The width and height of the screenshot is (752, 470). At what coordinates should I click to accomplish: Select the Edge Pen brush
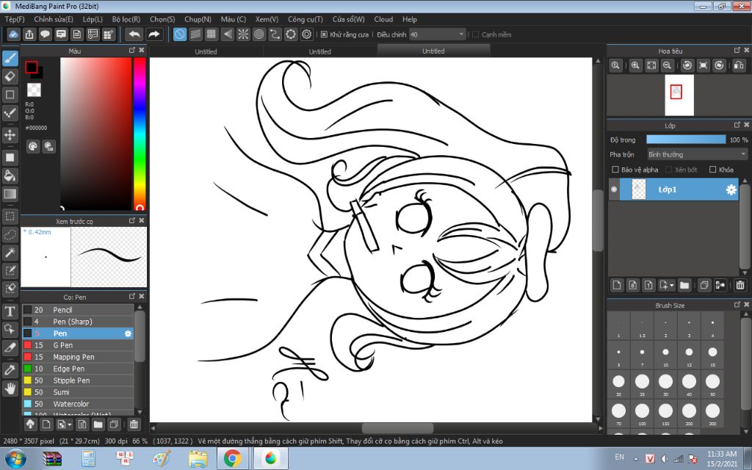[x=78, y=369]
